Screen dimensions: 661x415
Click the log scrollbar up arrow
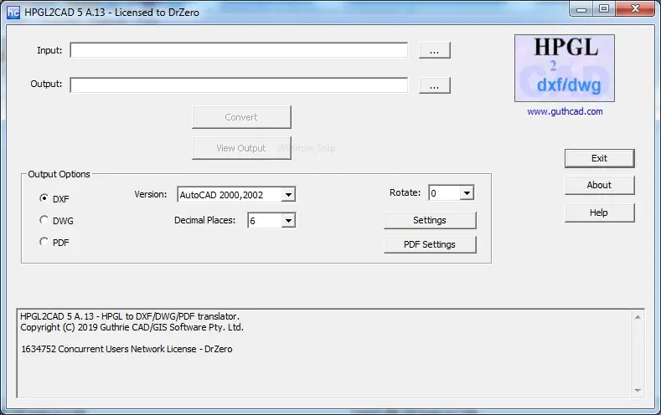tap(638, 317)
